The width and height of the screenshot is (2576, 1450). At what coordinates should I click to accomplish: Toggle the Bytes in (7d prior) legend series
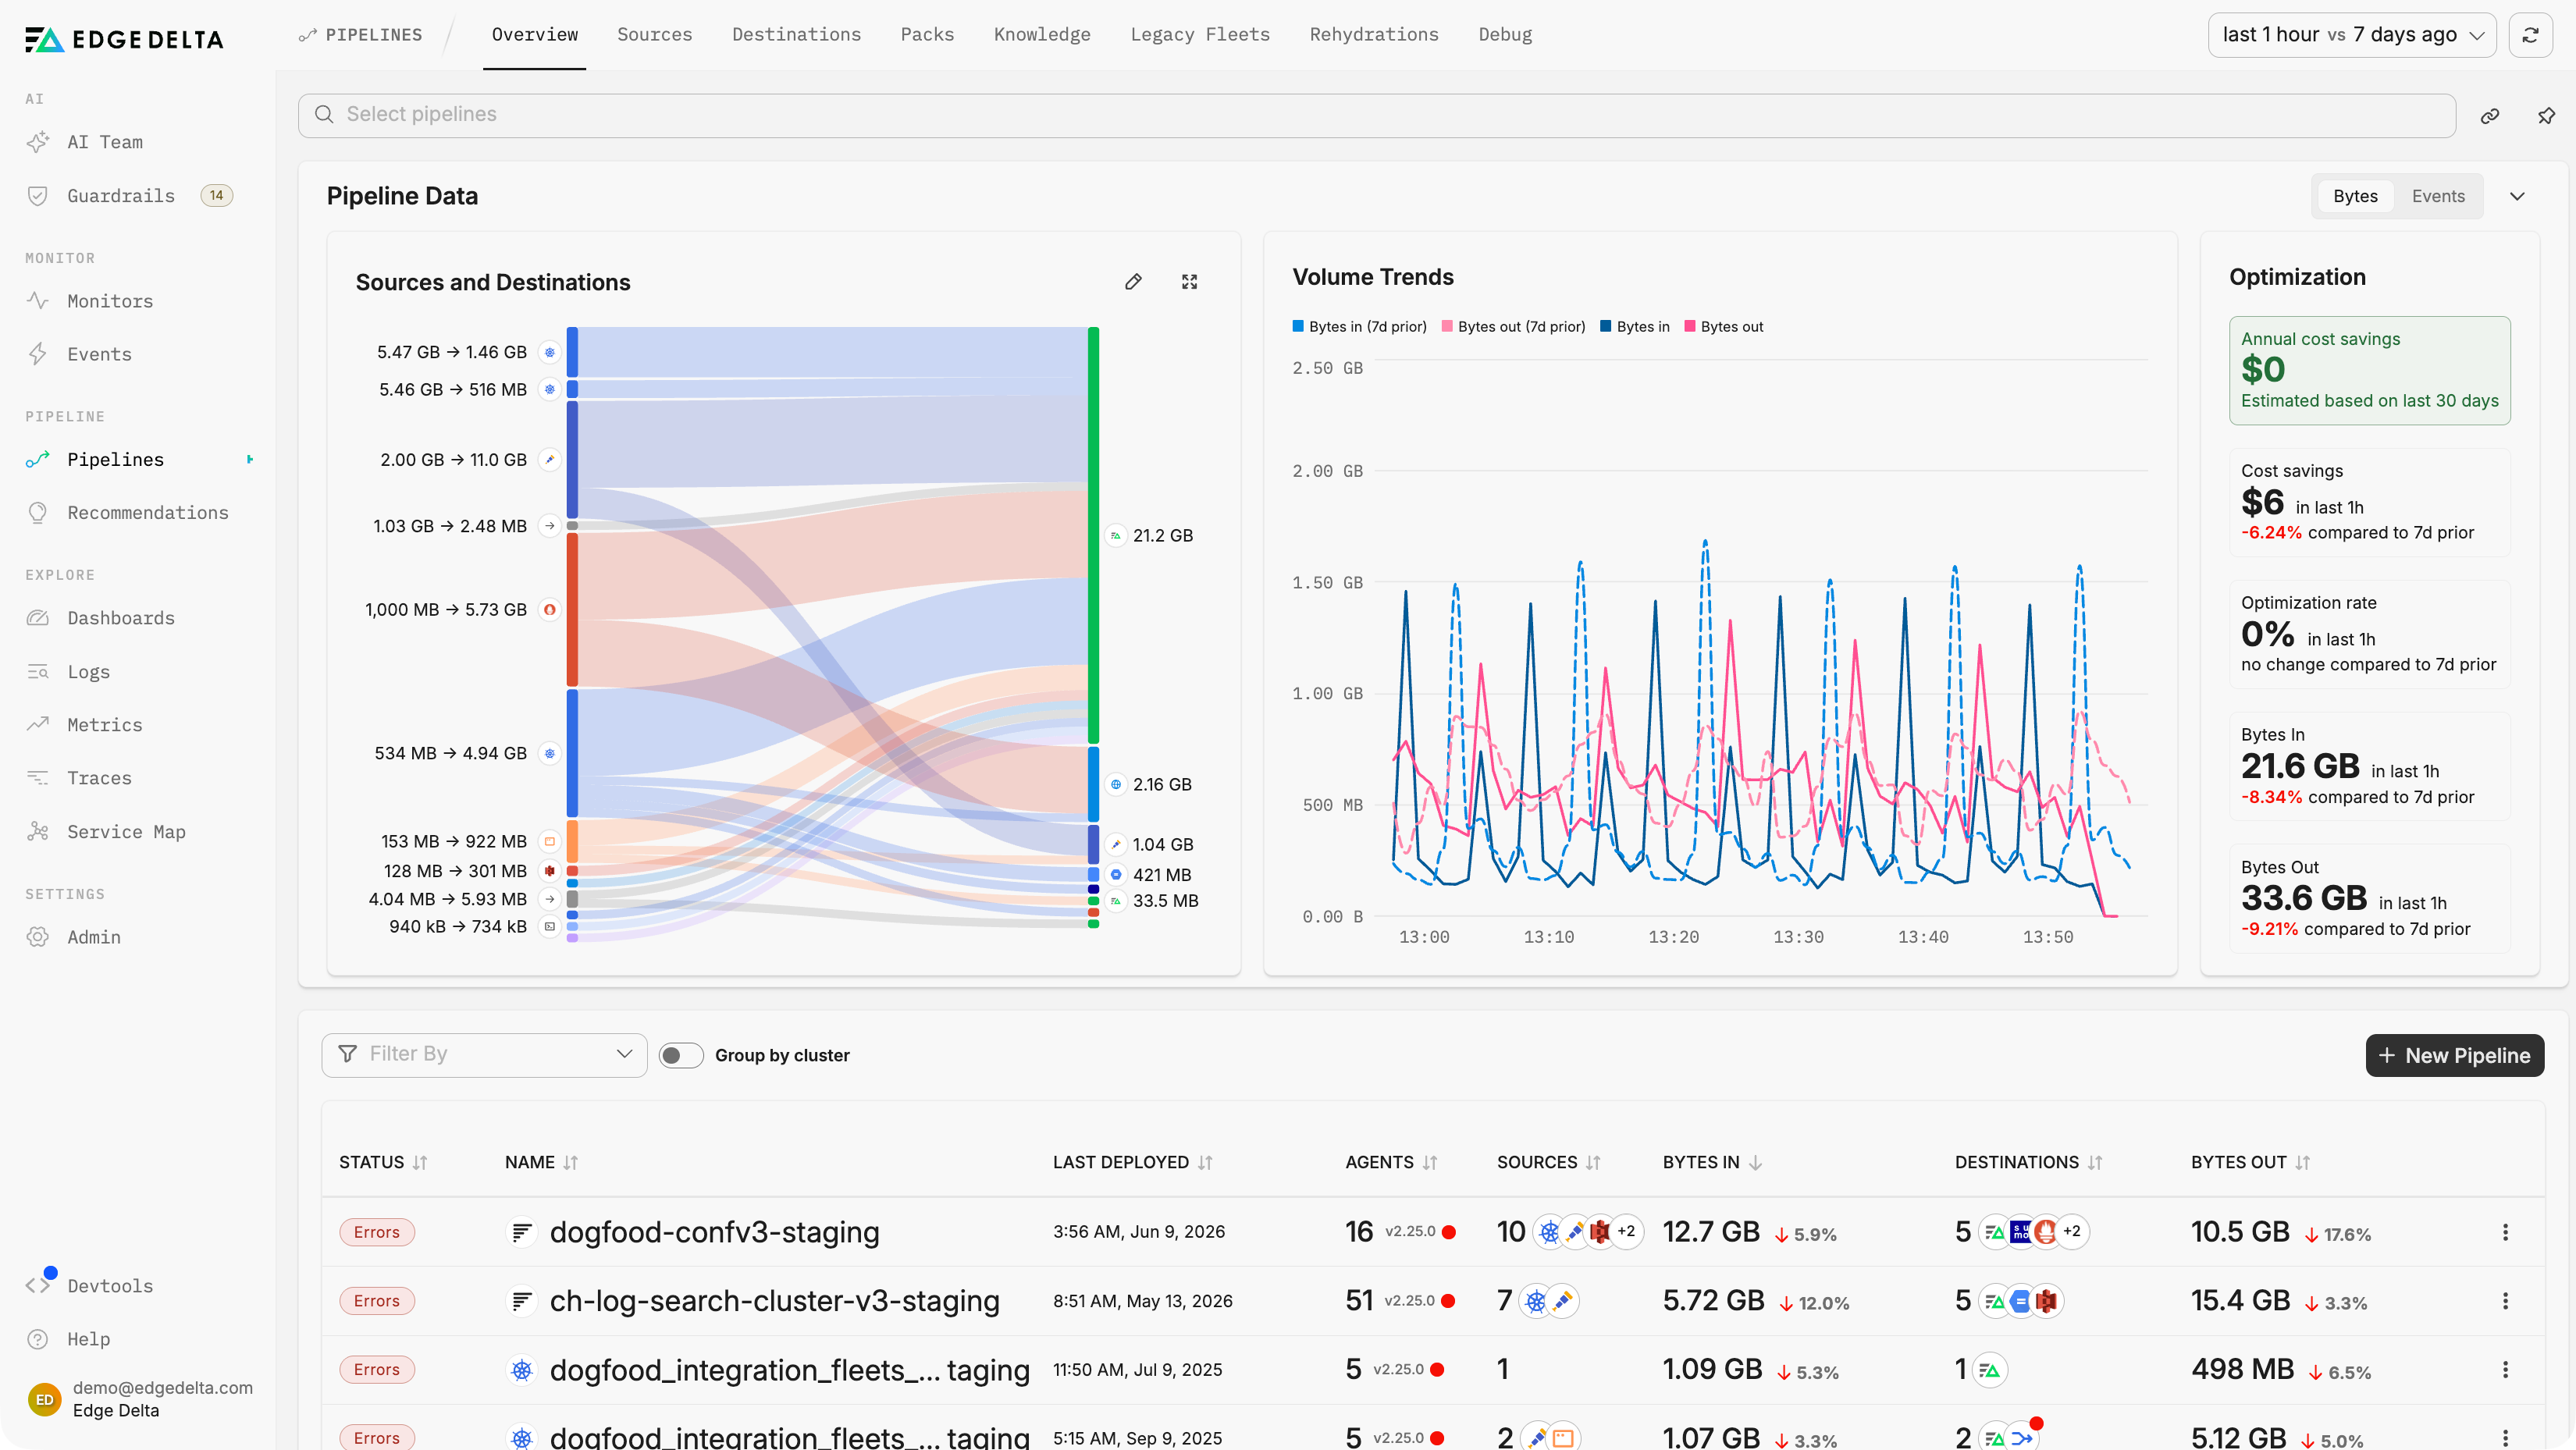click(x=1359, y=327)
